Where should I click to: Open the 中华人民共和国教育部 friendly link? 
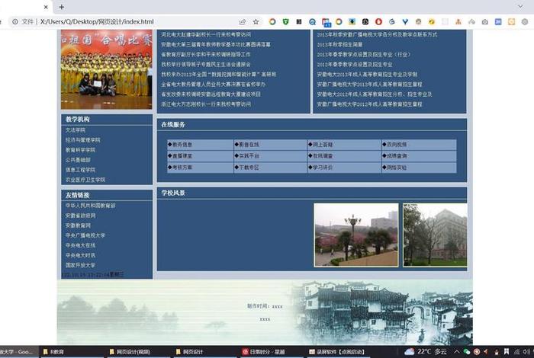pos(90,206)
